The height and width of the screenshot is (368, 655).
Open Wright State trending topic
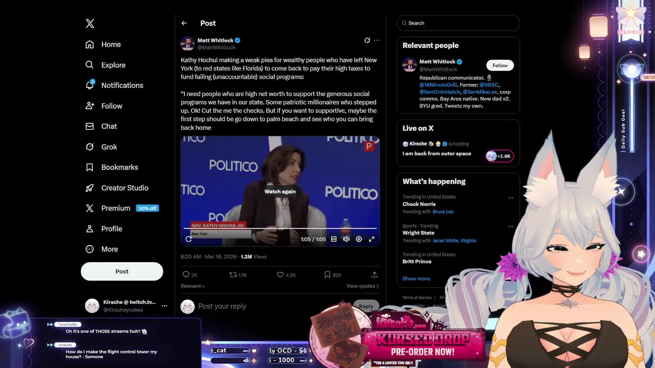click(419, 233)
